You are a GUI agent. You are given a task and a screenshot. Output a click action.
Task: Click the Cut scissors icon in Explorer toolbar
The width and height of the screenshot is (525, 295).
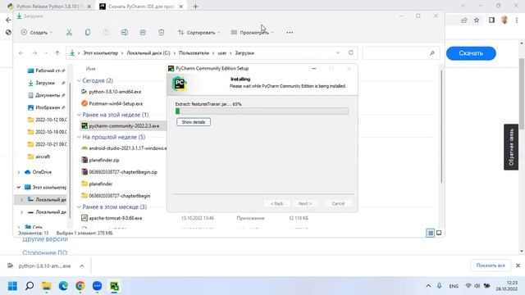click(69, 33)
